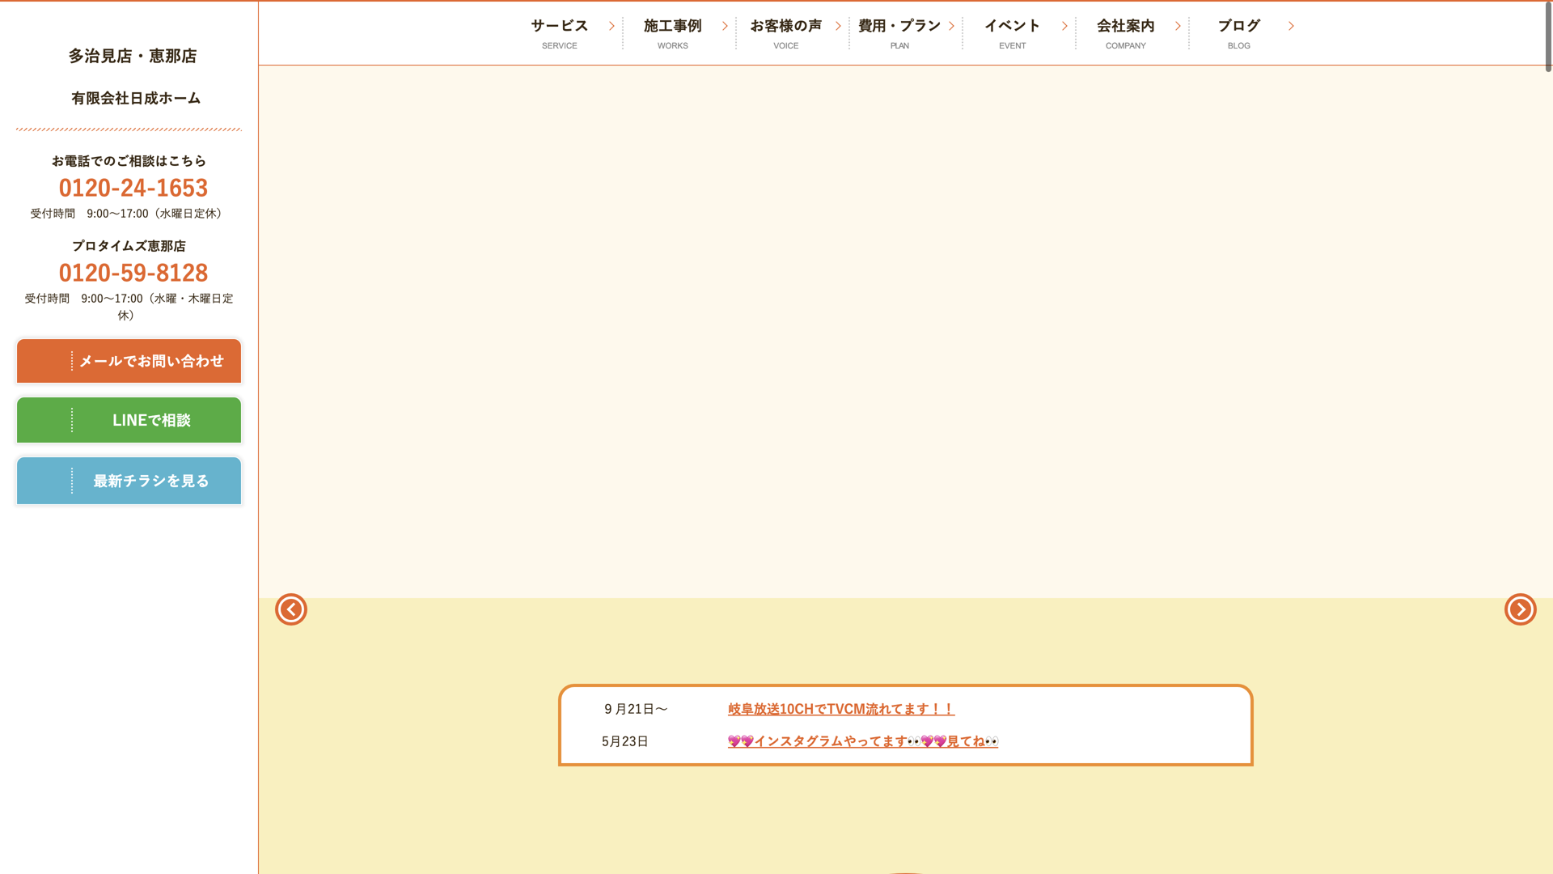Click the LINEで相談 button
This screenshot has height=874, width=1553.
click(129, 420)
